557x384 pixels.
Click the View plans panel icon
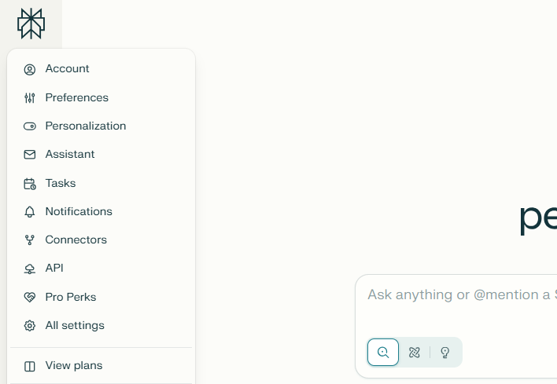click(x=30, y=366)
